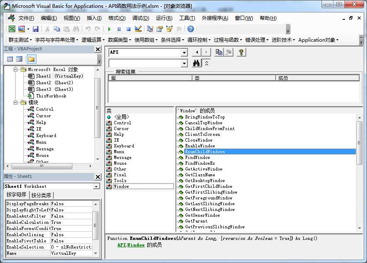Image resolution: width=367 pixels, height=263 pixels.
Task: Follow the API link in details pane
Action: (122, 245)
